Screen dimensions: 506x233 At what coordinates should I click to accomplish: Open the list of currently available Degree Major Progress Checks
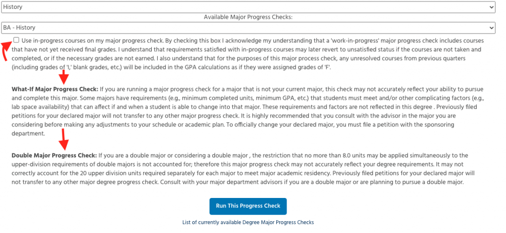(x=248, y=222)
